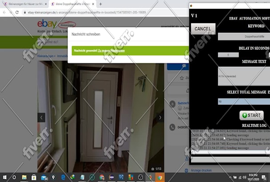Switch to the 'kleine Doppelhaushälfte' browser tab

(x=72, y=4)
